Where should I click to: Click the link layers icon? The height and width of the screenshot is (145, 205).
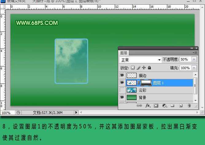(x=139, y=106)
